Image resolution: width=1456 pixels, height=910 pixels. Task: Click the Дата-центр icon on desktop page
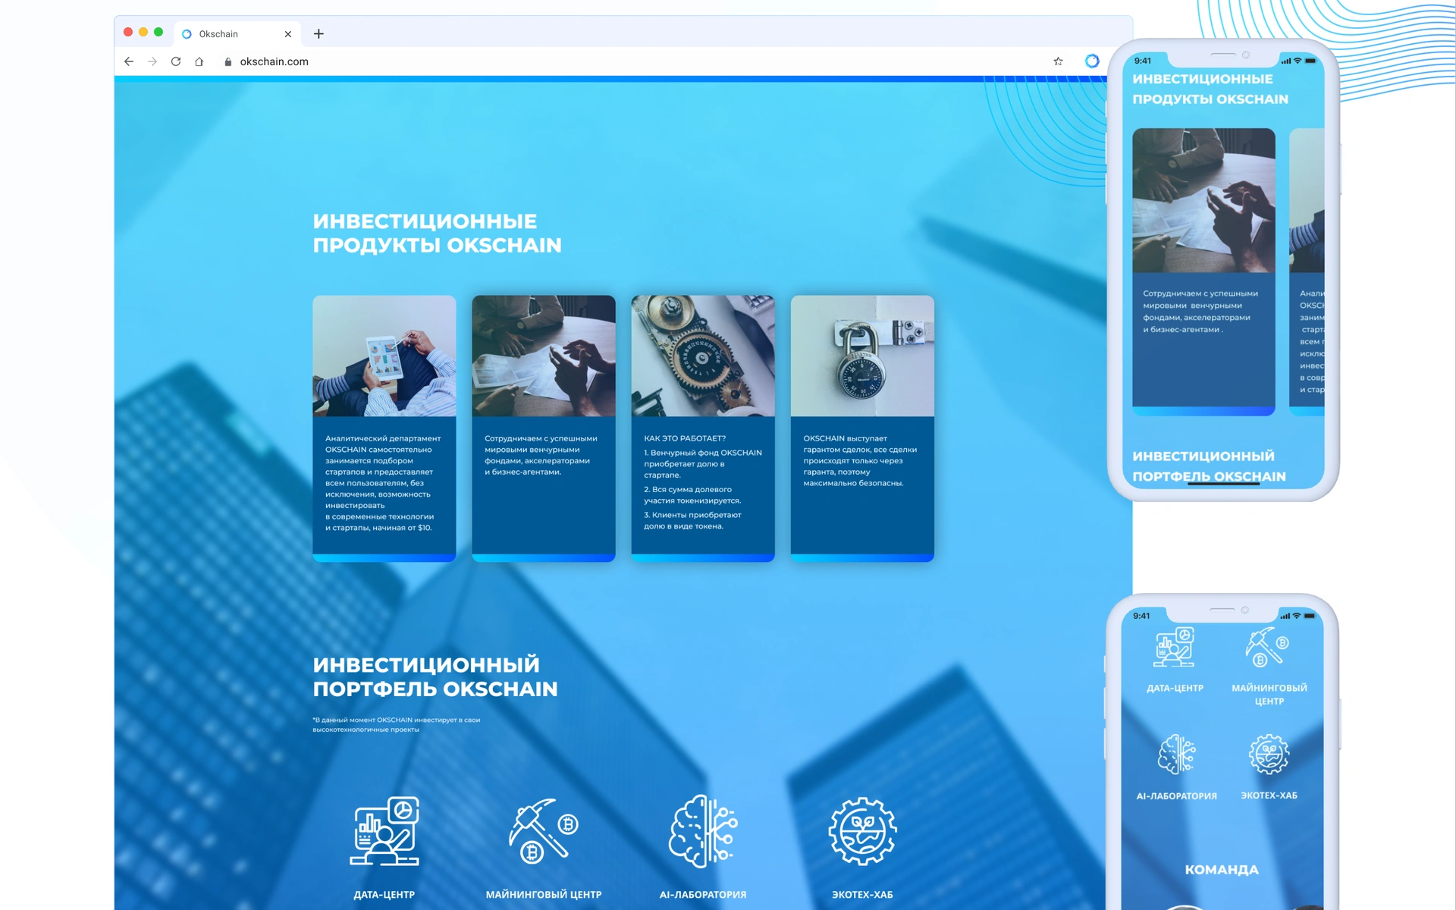tap(384, 831)
